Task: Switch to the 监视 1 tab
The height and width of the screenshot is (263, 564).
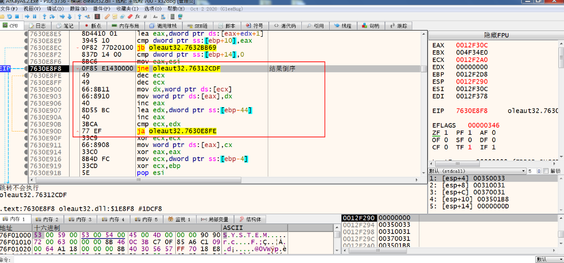Action: pos(179,219)
